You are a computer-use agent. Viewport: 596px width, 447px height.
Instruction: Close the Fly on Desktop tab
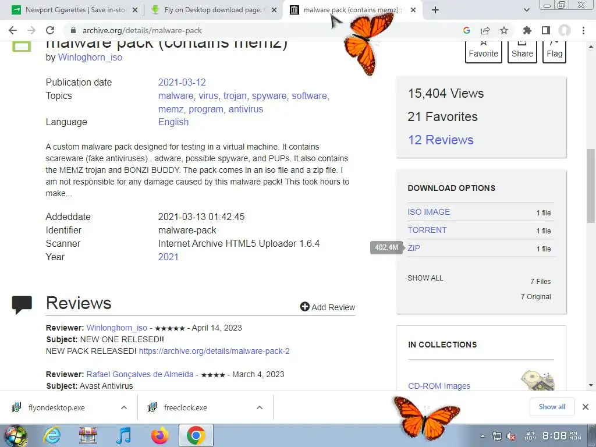tap(274, 10)
